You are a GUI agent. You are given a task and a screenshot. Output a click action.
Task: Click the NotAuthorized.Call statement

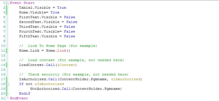coord(76,89)
